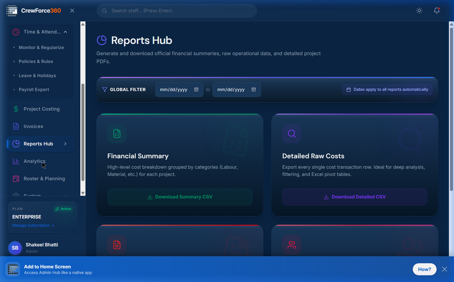Click the search magnifier icon
The width and height of the screenshot is (454, 282).
point(104,11)
